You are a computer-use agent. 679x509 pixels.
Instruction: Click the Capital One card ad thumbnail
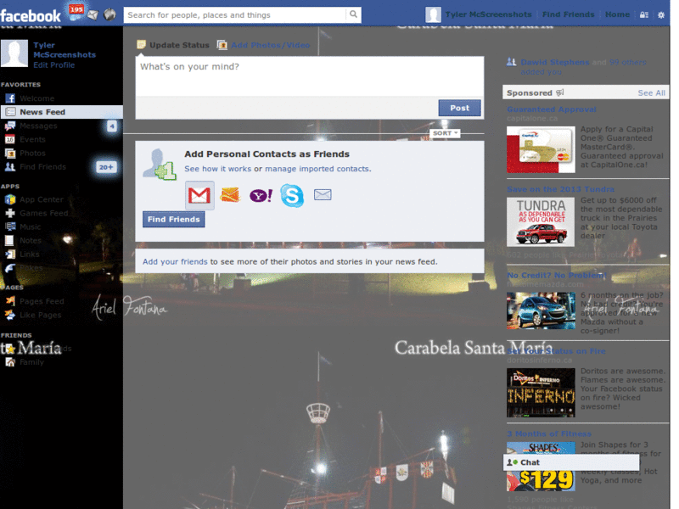541,150
